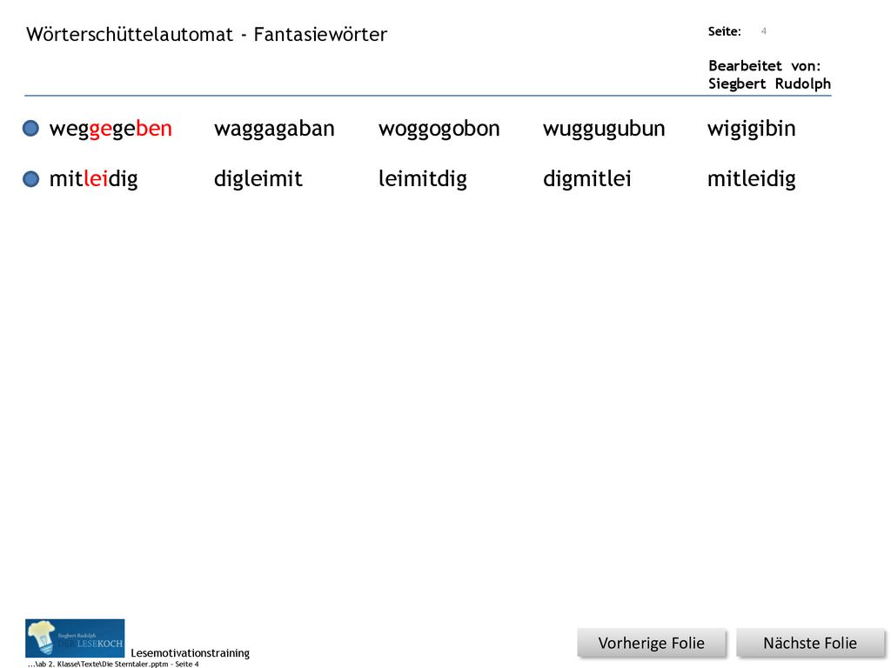The image size is (891, 668).
Task: Go to Vorherige Folie
Action: pyautogui.click(x=651, y=643)
